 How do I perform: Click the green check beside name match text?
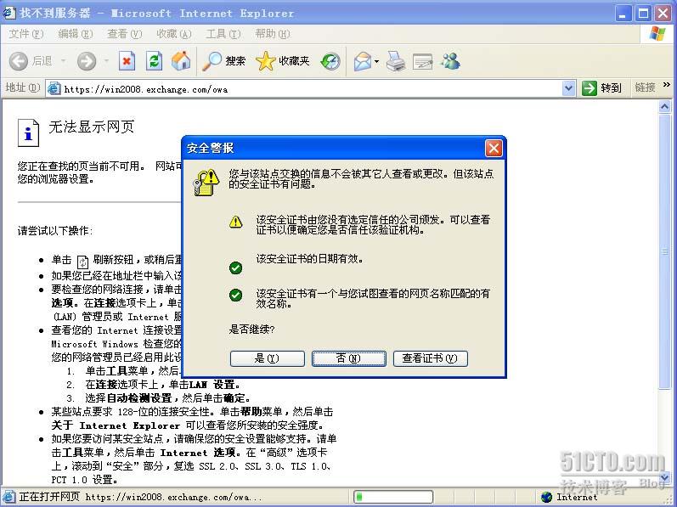[236, 296]
